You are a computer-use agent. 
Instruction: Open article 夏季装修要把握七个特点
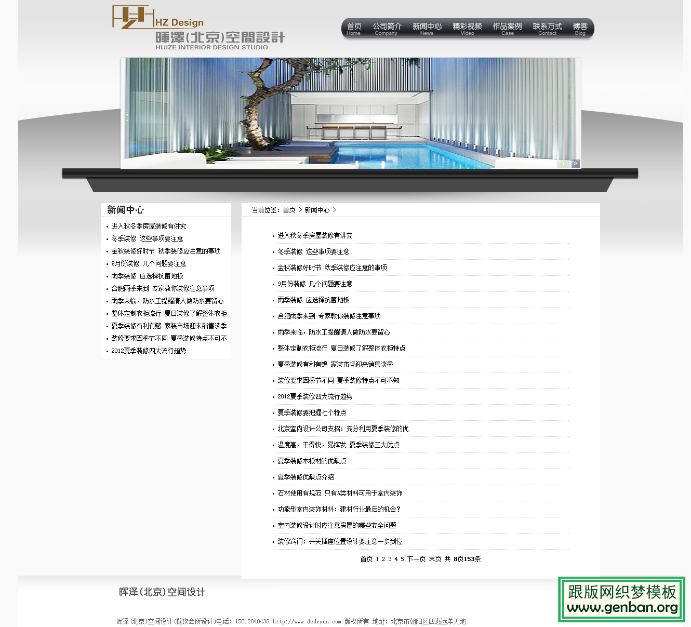(311, 412)
